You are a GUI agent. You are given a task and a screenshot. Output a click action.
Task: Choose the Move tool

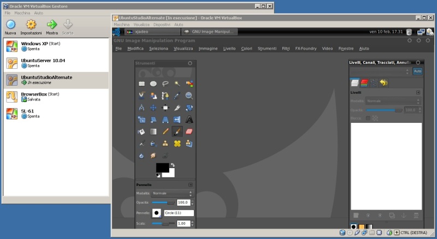pyautogui.click(x=153, y=107)
